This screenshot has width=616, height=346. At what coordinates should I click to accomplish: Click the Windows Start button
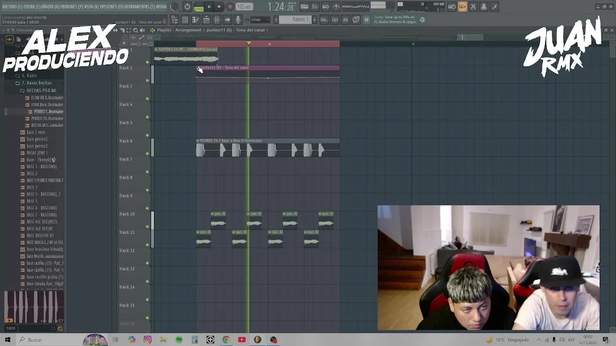pyautogui.click(x=8, y=340)
